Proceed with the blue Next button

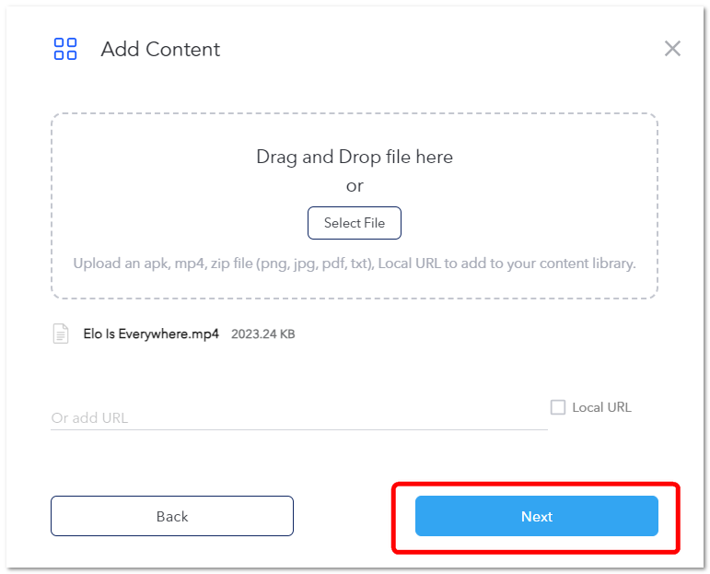pyautogui.click(x=537, y=516)
